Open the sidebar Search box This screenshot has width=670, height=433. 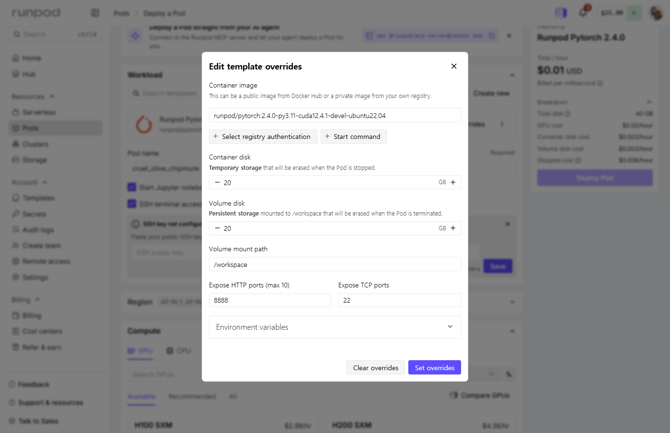tap(55, 34)
